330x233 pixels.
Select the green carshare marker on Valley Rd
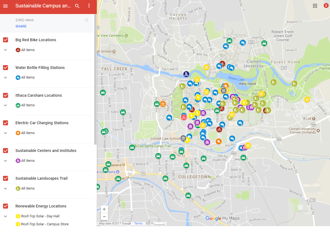tap(188, 195)
